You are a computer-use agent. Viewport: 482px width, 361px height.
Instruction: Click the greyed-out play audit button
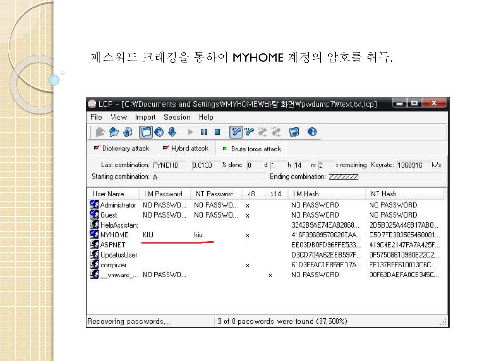191,132
